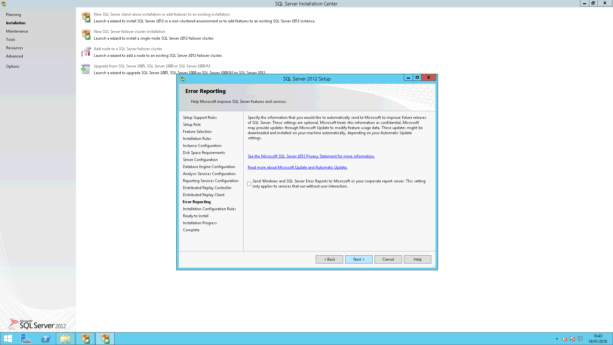The image size is (613, 345).
Task: Click Upgrade from SQL Server 2005 link
Action: click(152, 66)
